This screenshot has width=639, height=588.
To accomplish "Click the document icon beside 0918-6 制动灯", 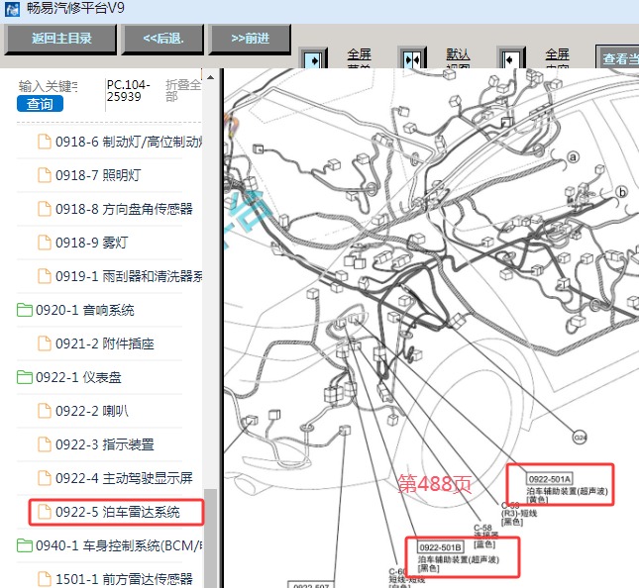I will 45,142.
